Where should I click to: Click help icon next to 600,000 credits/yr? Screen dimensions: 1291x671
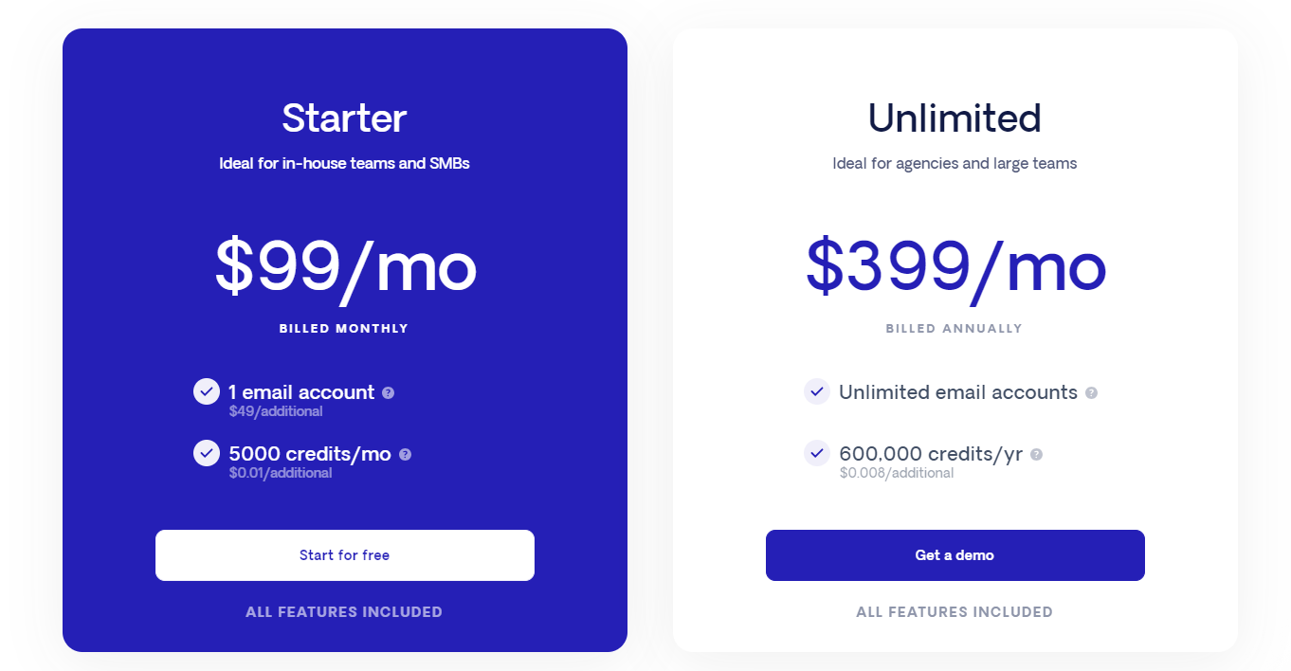point(1036,454)
